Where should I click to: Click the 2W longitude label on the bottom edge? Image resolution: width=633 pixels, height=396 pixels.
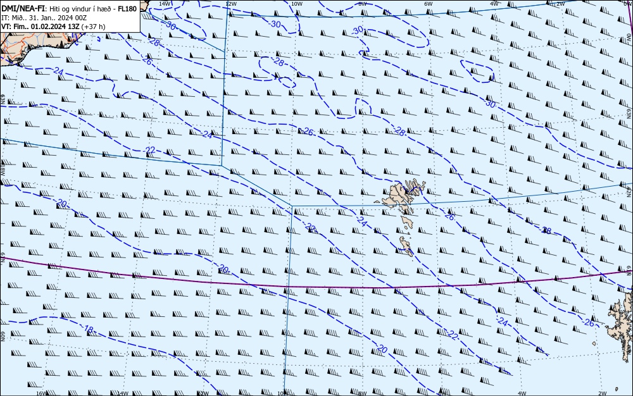[603, 393]
